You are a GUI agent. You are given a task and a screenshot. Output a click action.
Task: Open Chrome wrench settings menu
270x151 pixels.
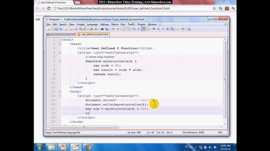coord(233,8)
